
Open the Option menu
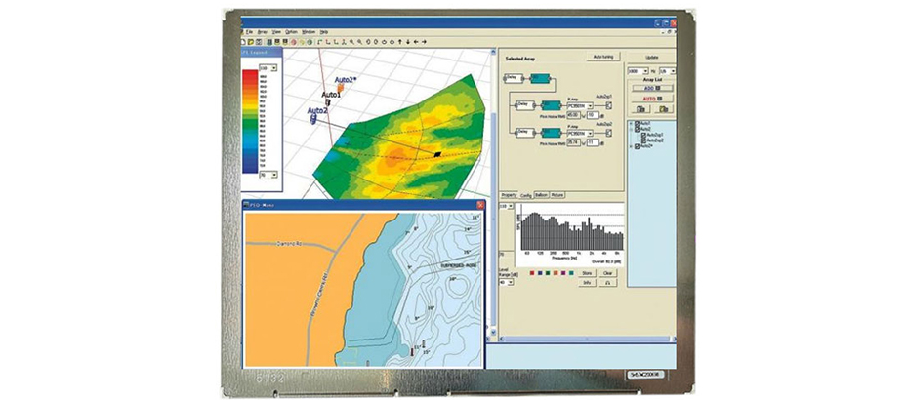[291, 32]
